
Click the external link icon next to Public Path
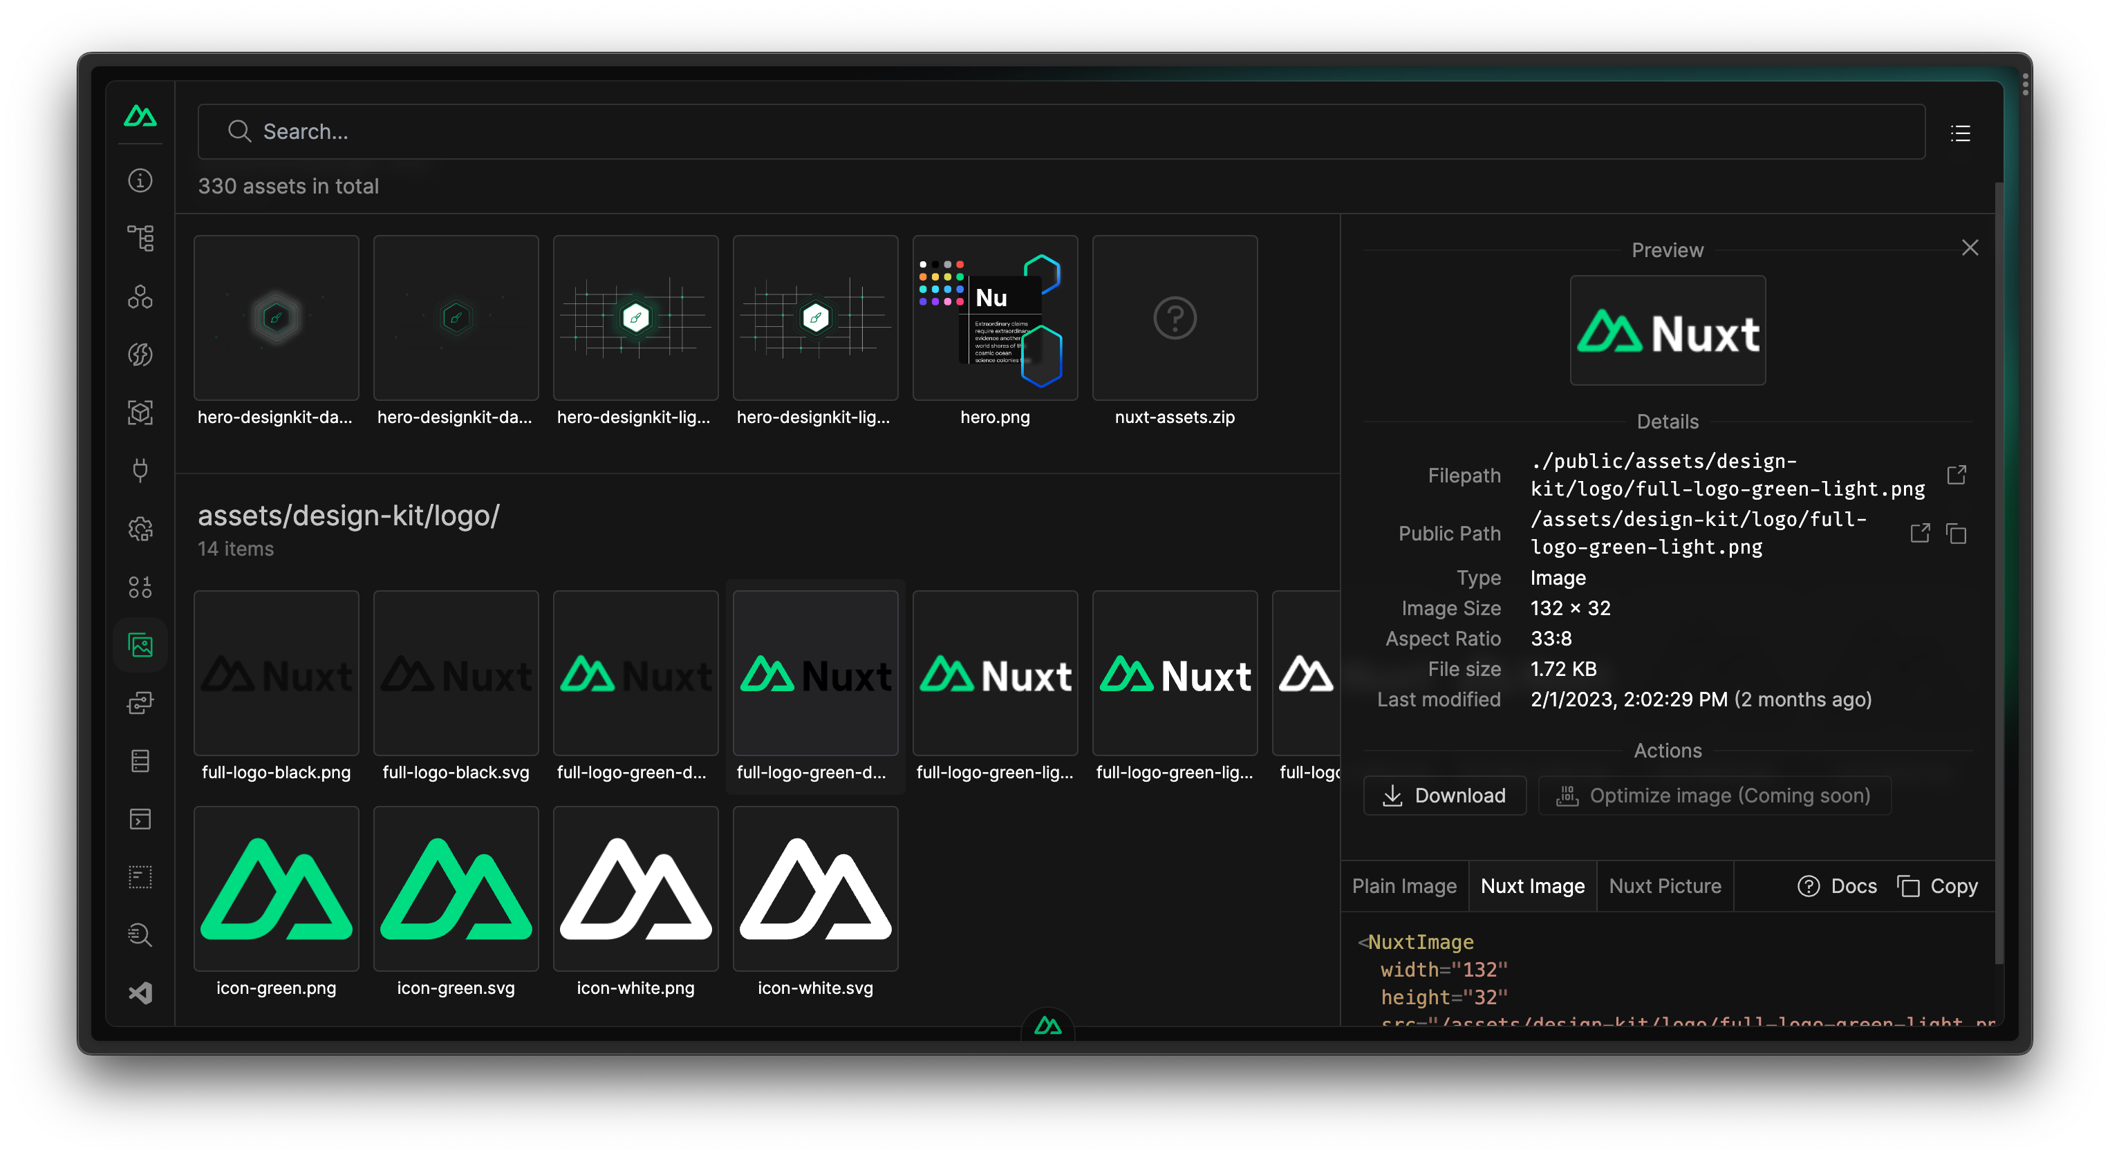[1921, 533]
